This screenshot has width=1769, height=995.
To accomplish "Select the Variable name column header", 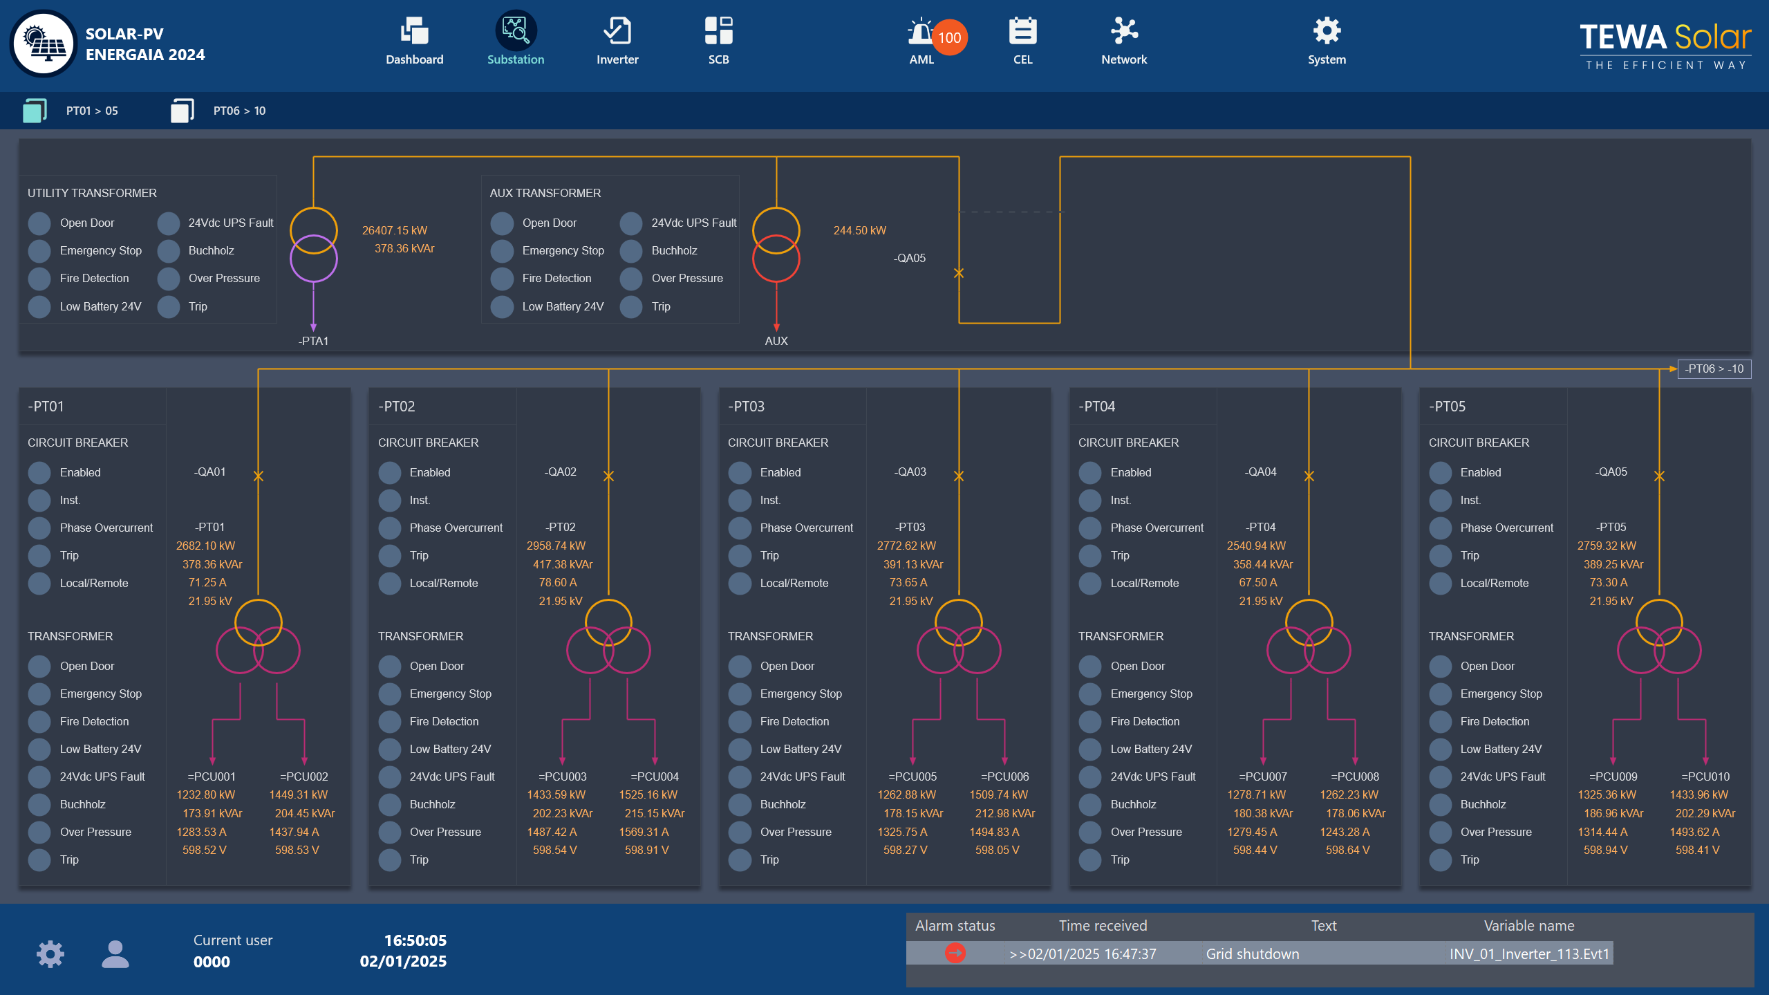I will 1529,925.
